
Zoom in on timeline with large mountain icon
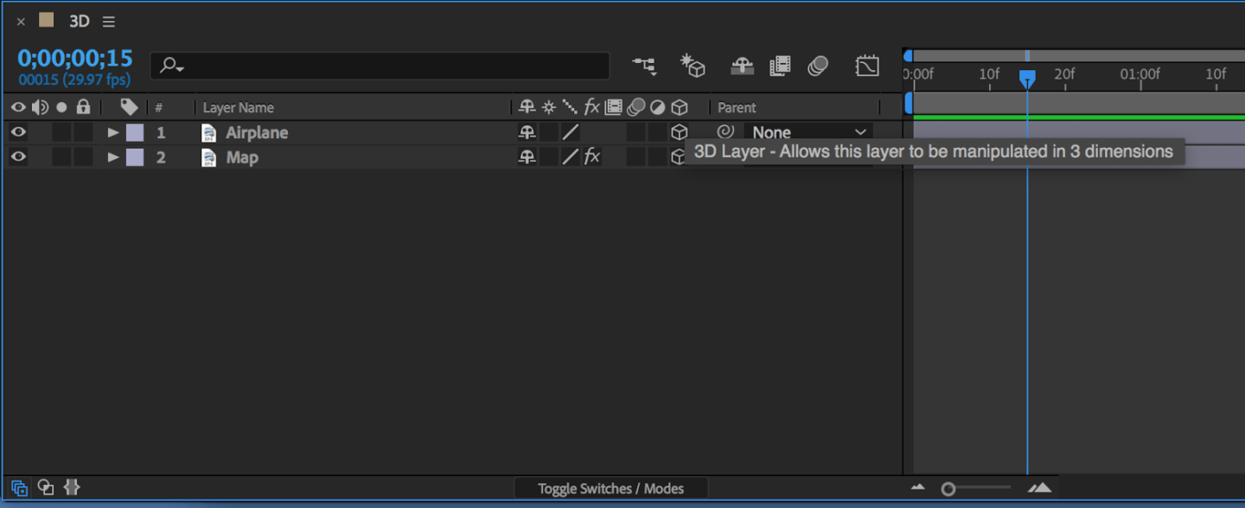[x=1040, y=488]
